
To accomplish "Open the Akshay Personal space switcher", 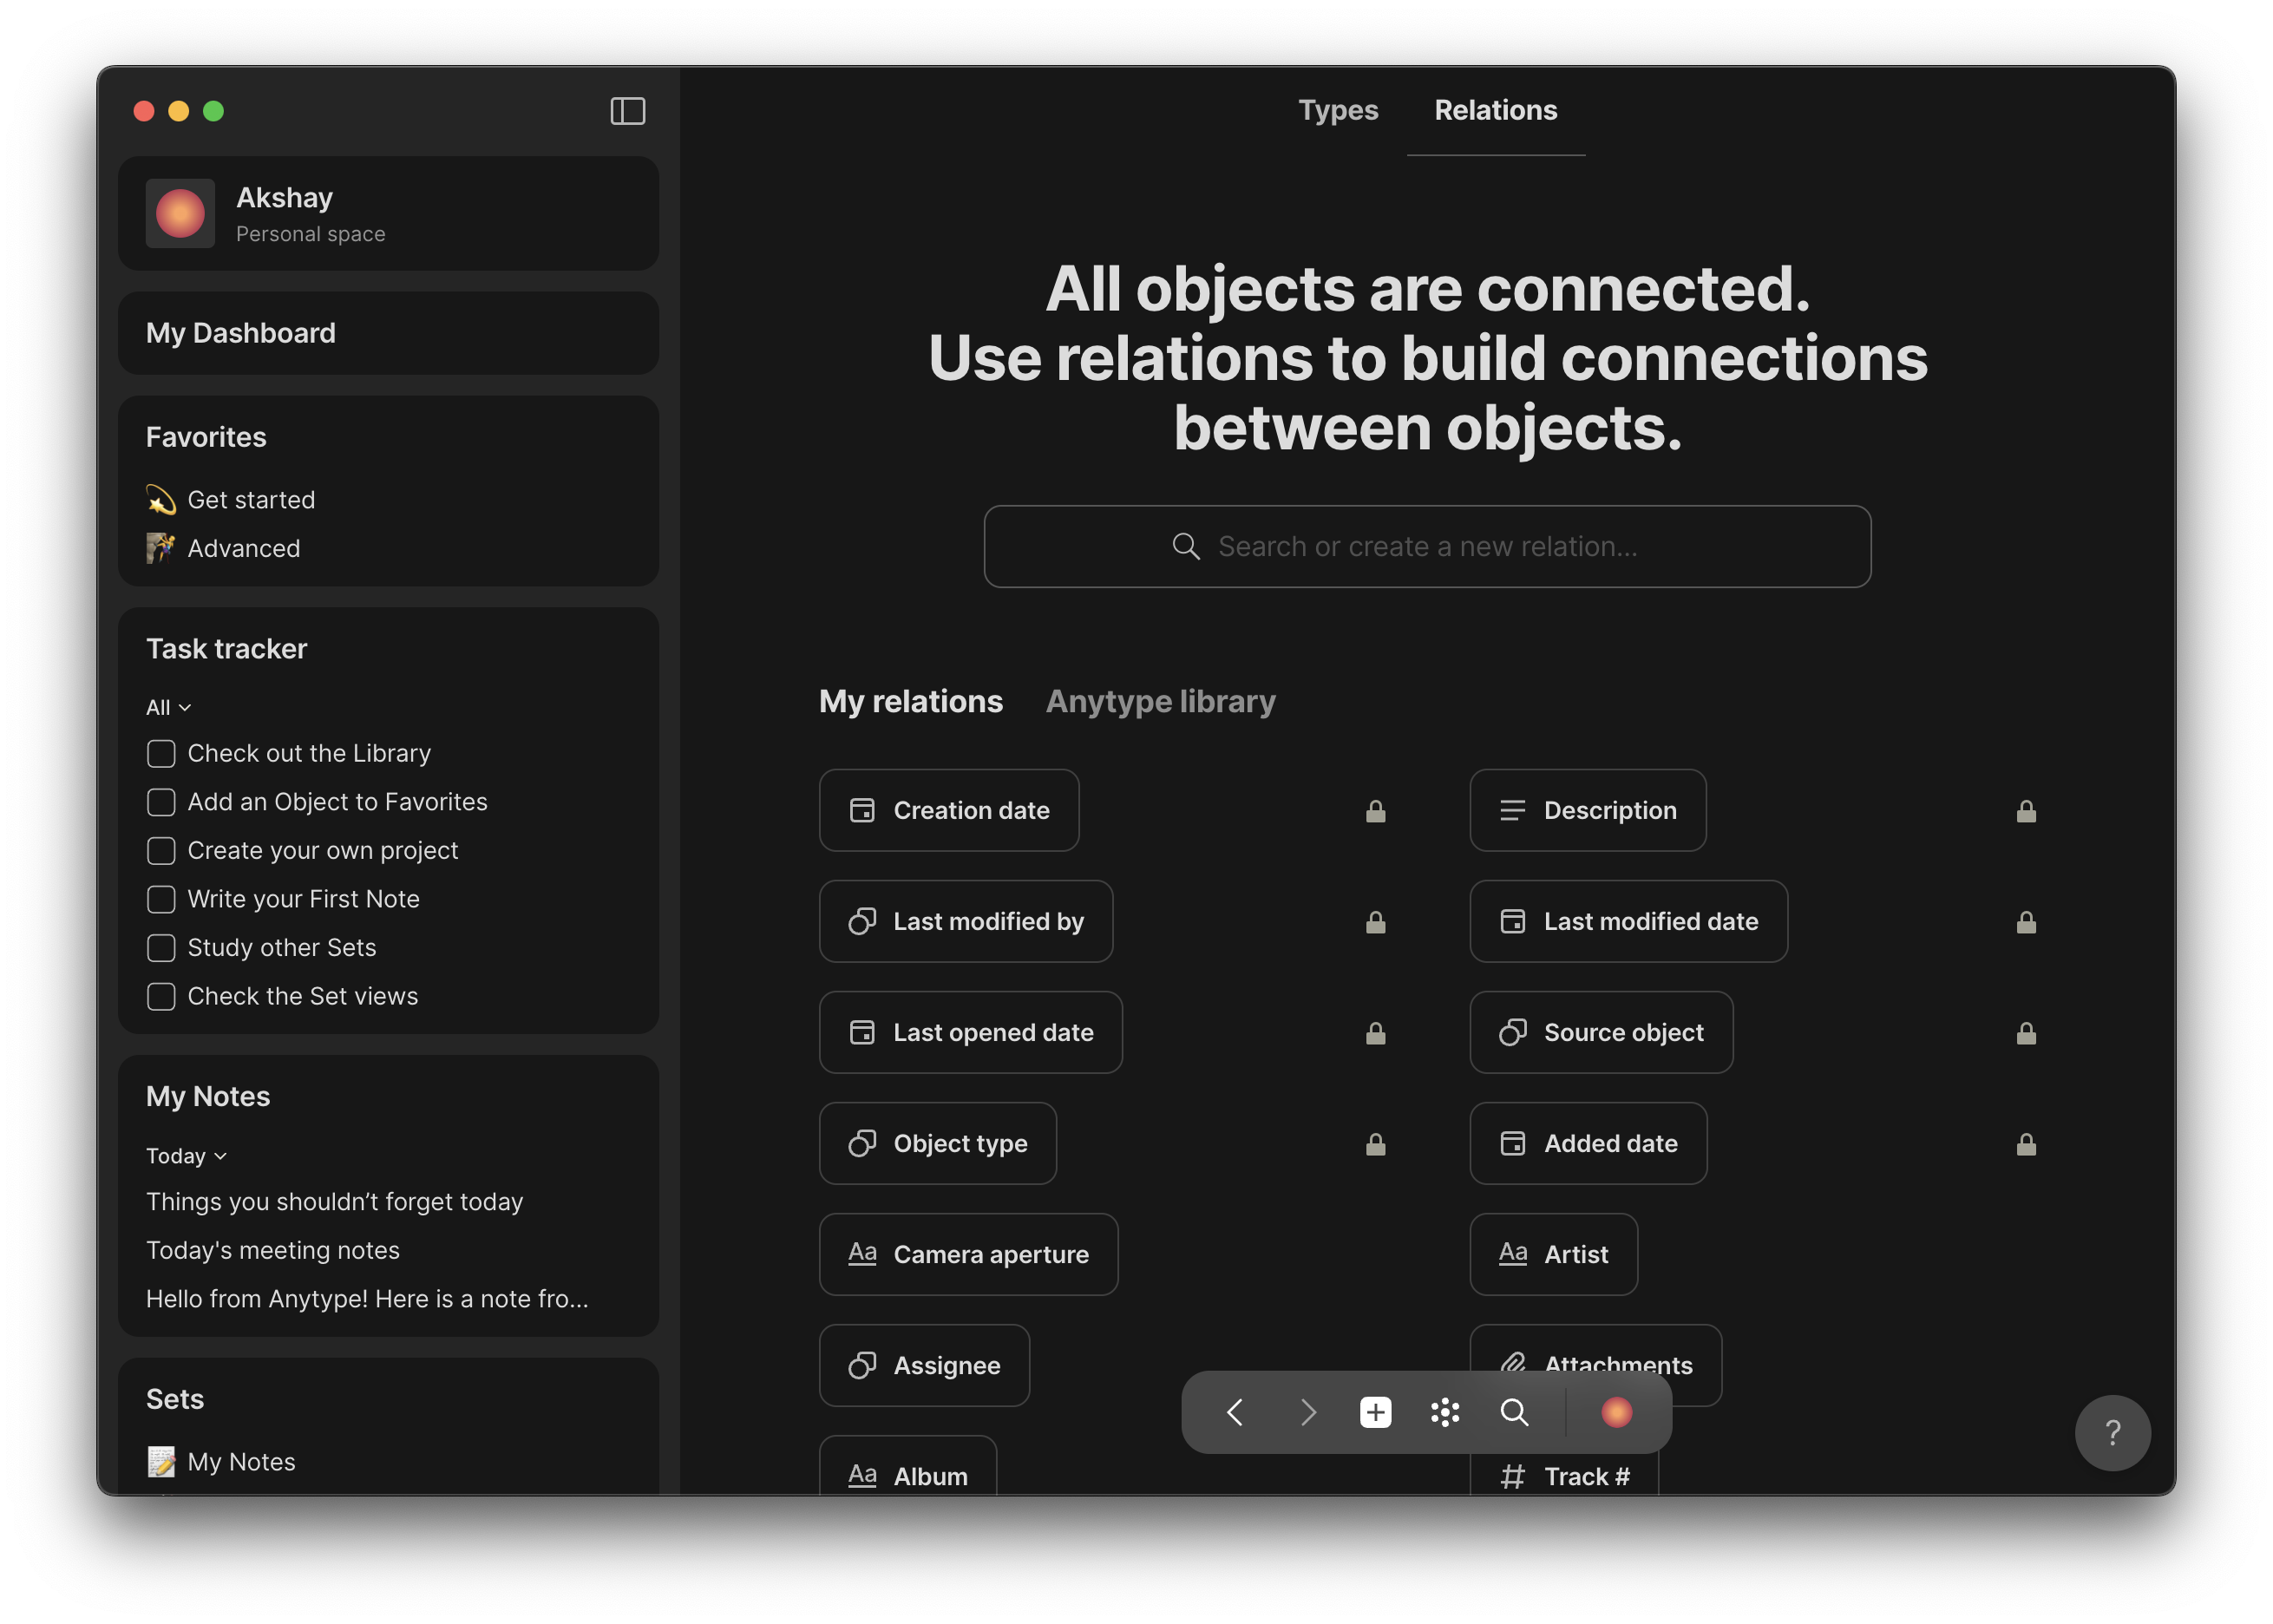I will click(x=388, y=213).
